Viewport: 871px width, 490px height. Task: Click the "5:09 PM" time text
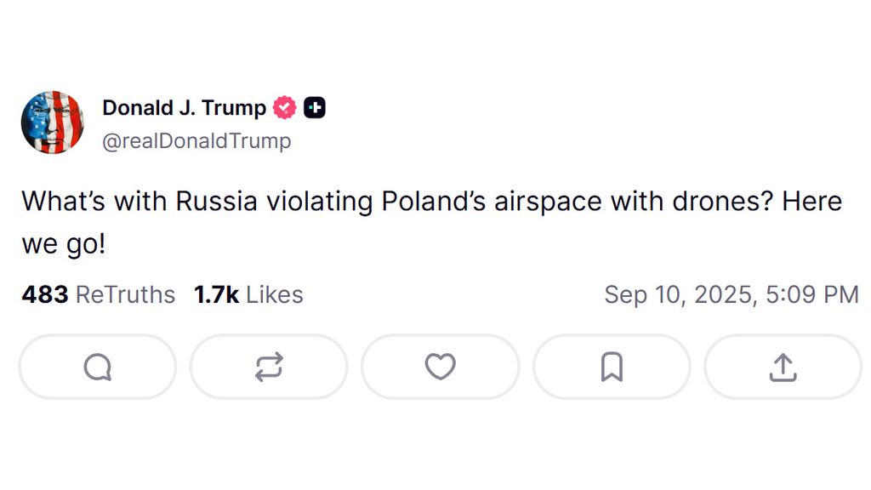click(x=811, y=294)
